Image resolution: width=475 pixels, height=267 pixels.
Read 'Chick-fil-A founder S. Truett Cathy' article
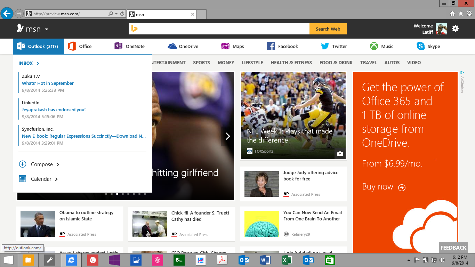(x=200, y=216)
